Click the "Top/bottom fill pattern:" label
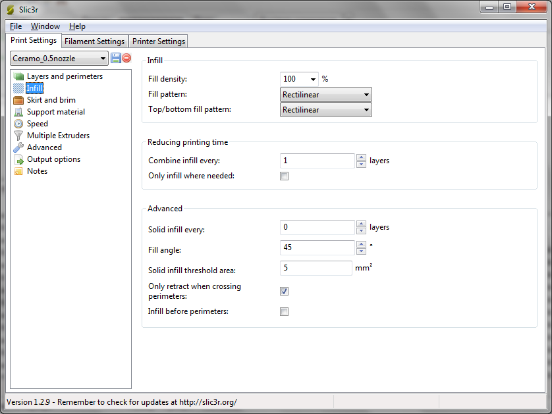 (x=190, y=109)
